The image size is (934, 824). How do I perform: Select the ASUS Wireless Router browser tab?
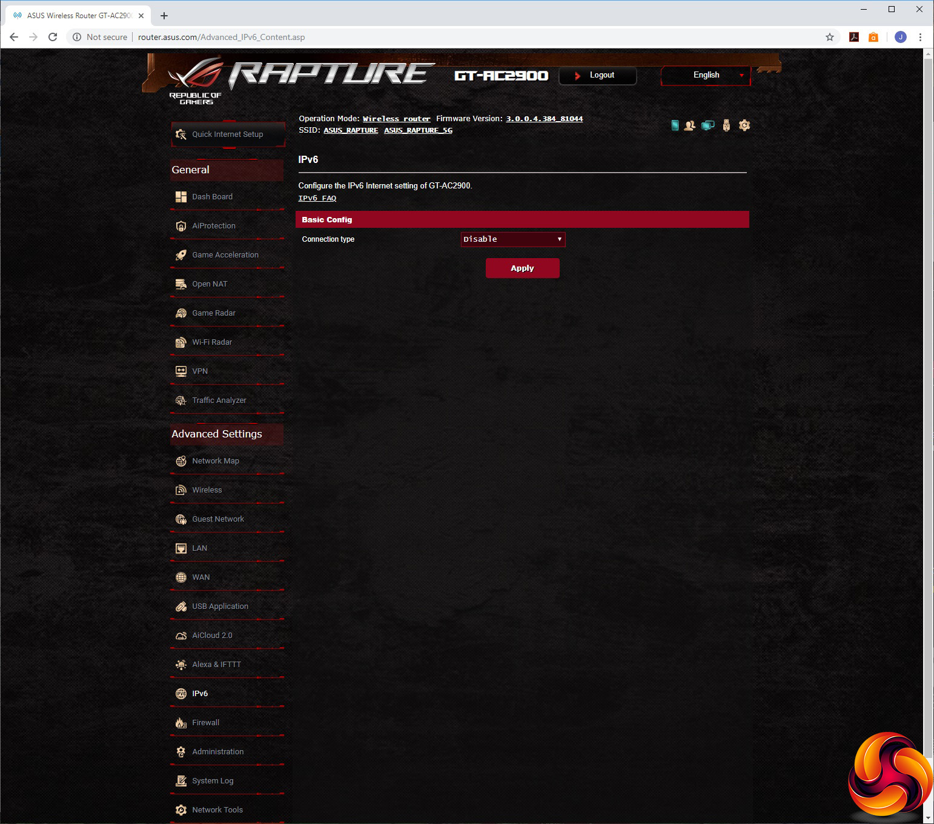[79, 16]
